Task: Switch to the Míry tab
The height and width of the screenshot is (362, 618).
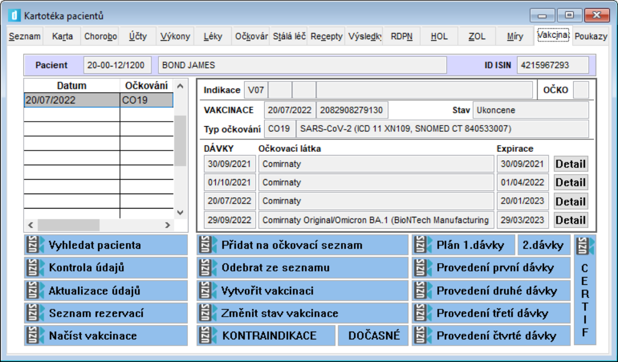Action: pyautogui.click(x=515, y=37)
